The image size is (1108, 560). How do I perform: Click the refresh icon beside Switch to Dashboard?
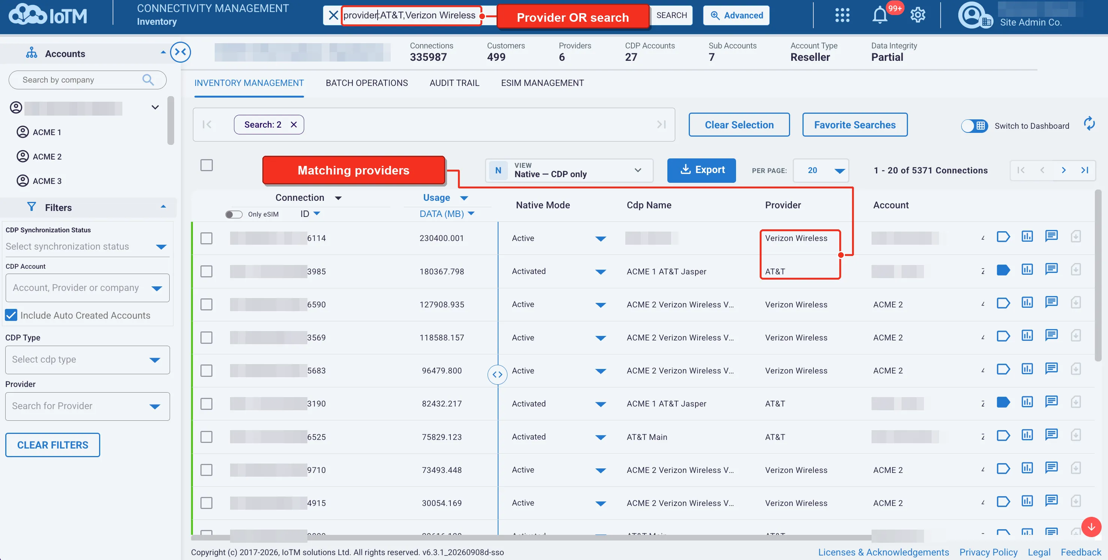point(1089,124)
